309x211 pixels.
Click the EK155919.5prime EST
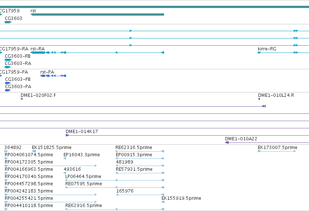pyautogui.click(x=163, y=202)
